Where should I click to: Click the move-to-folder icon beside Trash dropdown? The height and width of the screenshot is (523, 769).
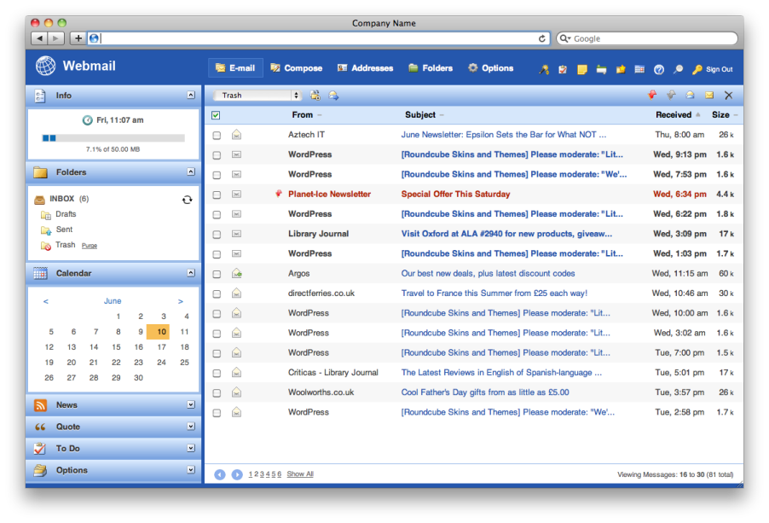pos(315,96)
